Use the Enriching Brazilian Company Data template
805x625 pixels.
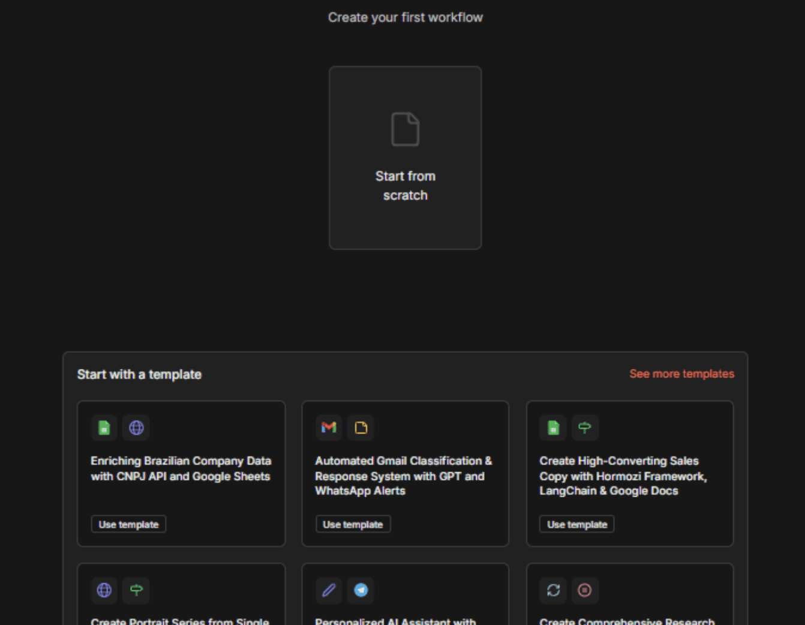[128, 524]
